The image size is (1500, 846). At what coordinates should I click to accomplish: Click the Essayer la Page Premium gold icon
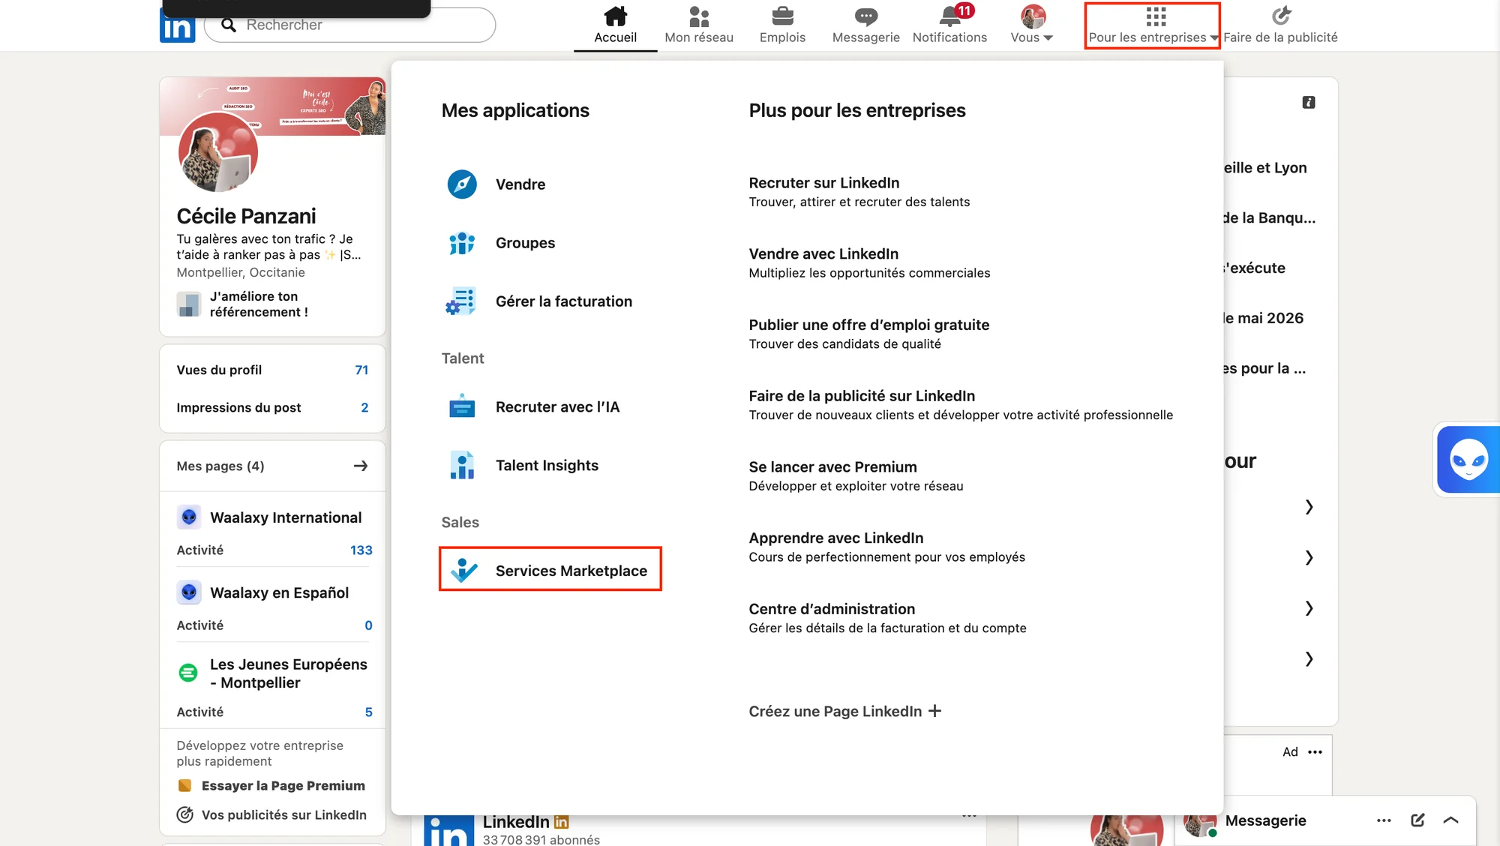[x=184, y=786]
